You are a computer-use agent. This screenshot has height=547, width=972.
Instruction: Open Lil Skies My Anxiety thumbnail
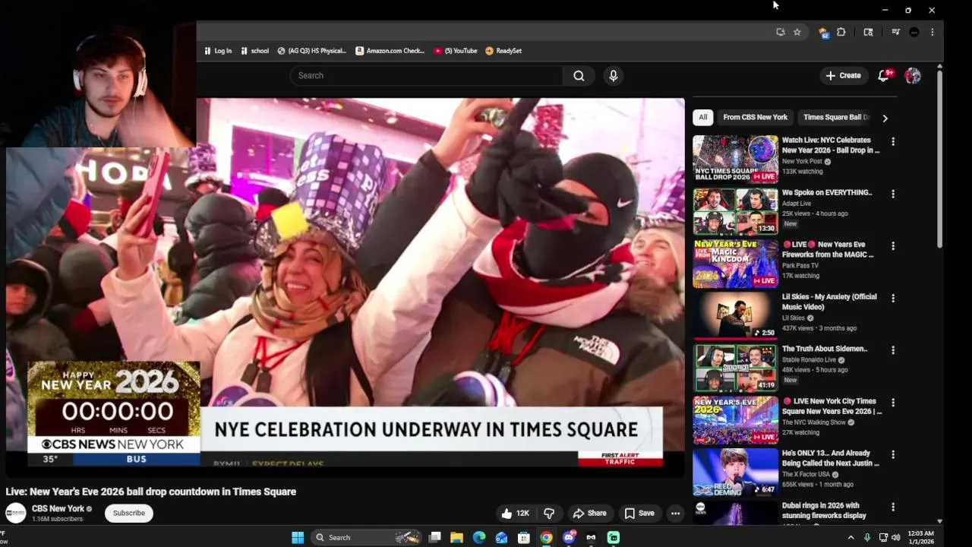coord(735,315)
